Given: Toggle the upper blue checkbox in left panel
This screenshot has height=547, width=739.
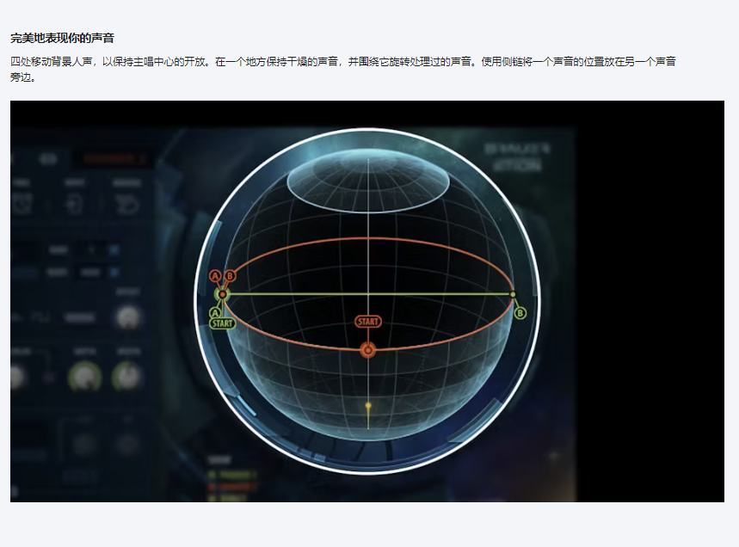Looking at the screenshot, I should click(114, 249).
